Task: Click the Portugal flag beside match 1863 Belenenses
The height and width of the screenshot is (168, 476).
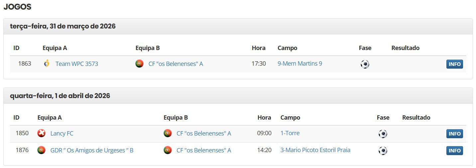Action: click(x=139, y=64)
